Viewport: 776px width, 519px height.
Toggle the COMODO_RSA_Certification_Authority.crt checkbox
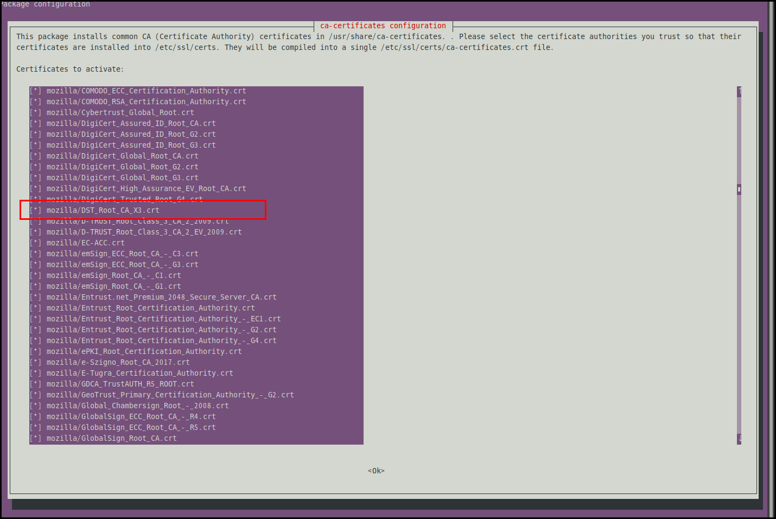[x=36, y=102]
